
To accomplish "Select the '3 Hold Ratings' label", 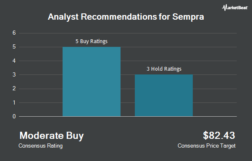I will click(164, 69).
